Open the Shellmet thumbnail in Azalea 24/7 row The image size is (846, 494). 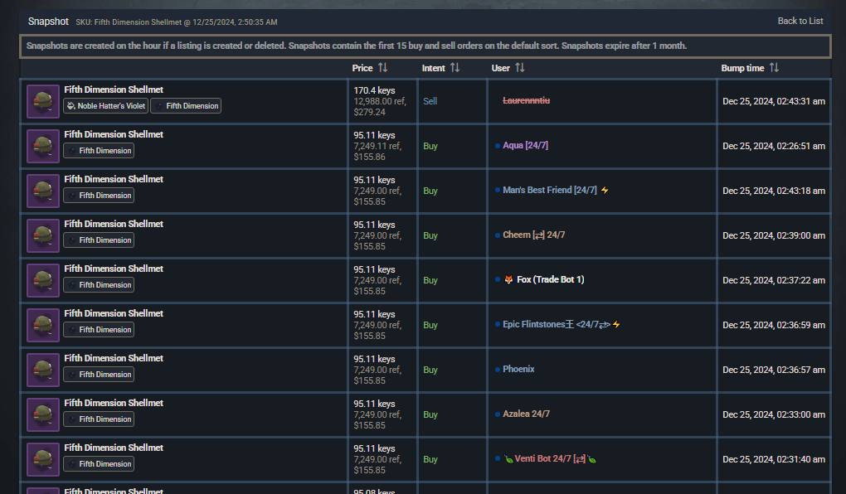[x=43, y=414]
